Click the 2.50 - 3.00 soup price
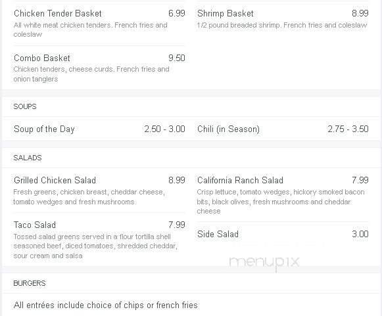Screen dimensions: 382x316 pyautogui.click(x=164, y=129)
